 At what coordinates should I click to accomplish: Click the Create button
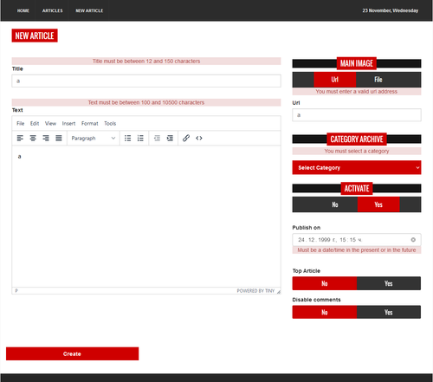coord(72,353)
